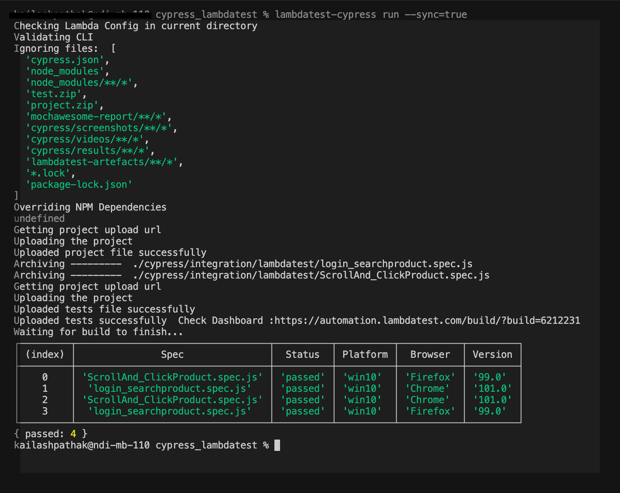Image resolution: width=620 pixels, height=493 pixels.
Task: Click the Status column header
Action: pyautogui.click(x=302, y=355)
